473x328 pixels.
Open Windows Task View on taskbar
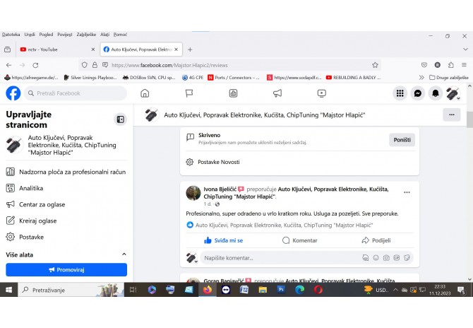coord(133,290)
